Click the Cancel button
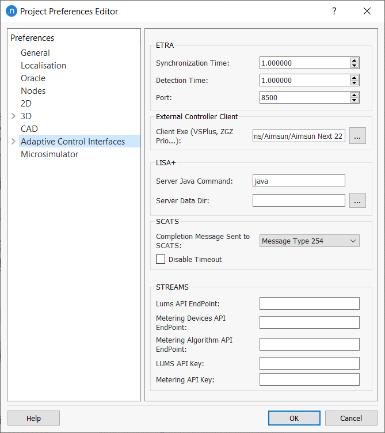The image size is (385, 433). (x=351, y=418)
